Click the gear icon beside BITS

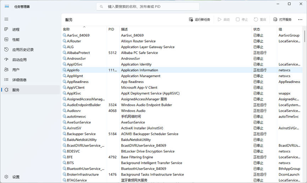coord(64,163)
